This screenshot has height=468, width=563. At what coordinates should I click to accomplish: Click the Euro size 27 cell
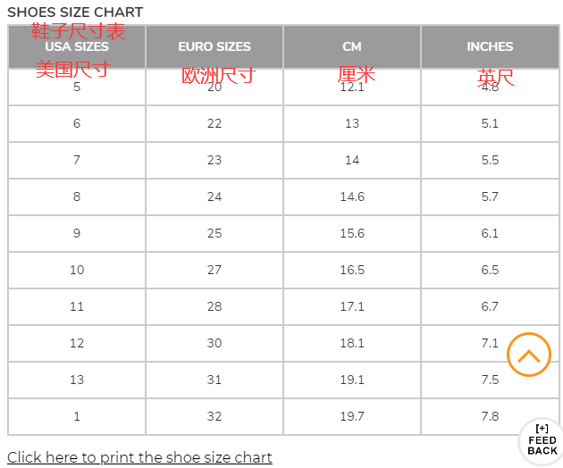point(214,270)
